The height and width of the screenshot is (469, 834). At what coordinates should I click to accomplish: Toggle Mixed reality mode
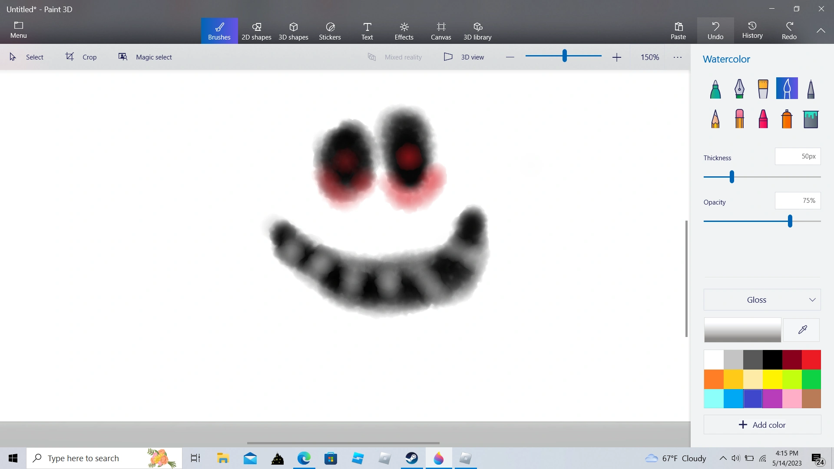point(394,57)
